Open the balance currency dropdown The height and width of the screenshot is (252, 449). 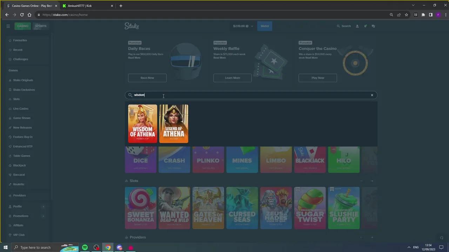(243, 26)
